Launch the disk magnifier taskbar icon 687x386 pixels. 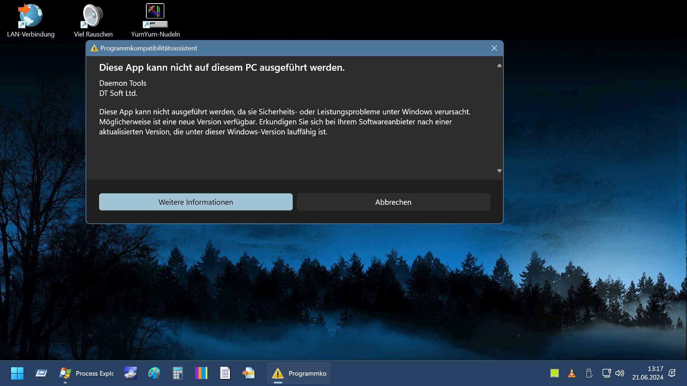click(x=130, y=373)
